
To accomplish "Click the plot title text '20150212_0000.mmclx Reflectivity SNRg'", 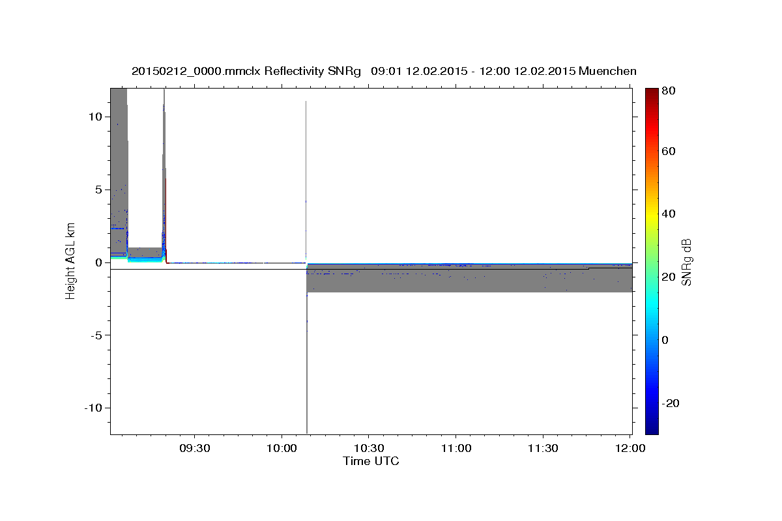I will (x=246, y=71).
